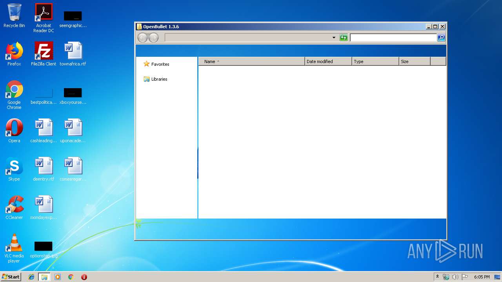Select Favorites in the navigation pane

pyautogui.click(x=156, y=64)
